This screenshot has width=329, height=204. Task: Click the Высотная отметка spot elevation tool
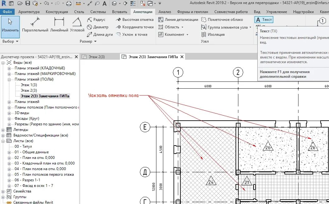[x=135, y=20]
